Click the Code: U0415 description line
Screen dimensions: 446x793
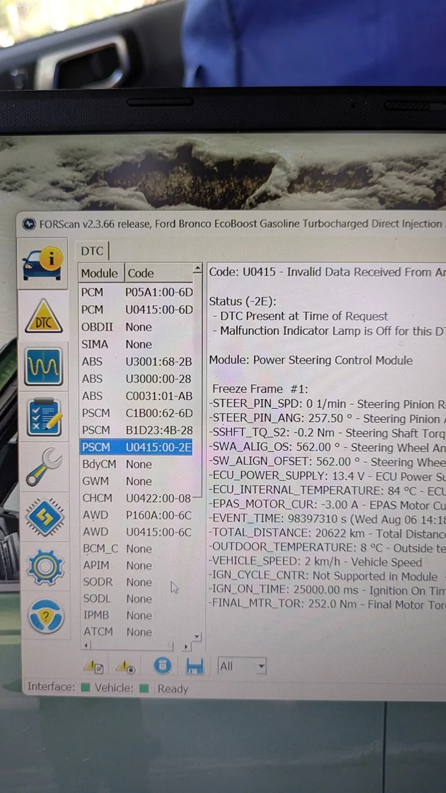tap(327, 272)
